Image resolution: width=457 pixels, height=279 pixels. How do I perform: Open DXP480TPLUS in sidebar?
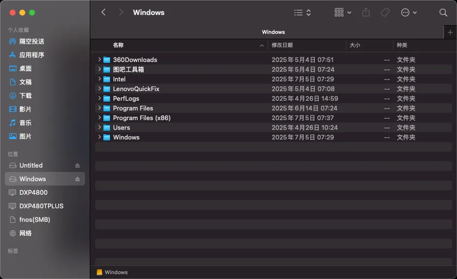click(45, 206)
